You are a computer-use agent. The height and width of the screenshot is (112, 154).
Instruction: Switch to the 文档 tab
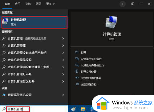pos(28,4)
